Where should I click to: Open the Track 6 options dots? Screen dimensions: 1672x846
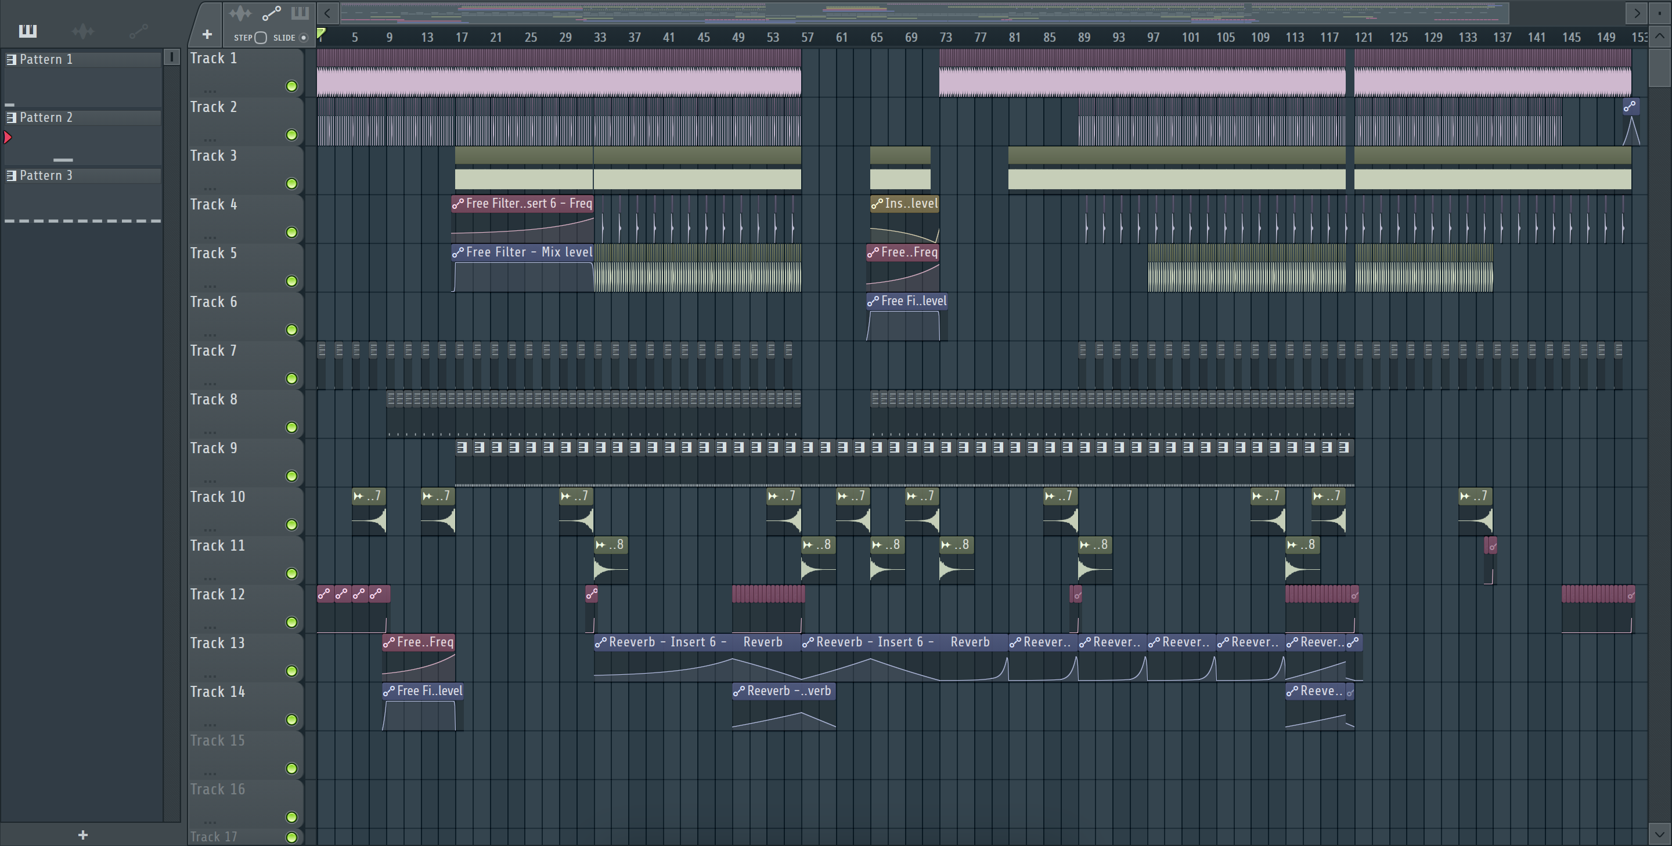(209, 334)
